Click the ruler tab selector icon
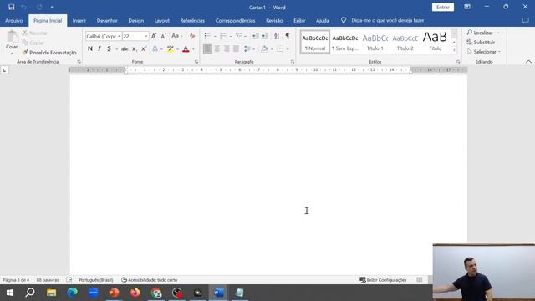535x301 pixels. [4, 70]
